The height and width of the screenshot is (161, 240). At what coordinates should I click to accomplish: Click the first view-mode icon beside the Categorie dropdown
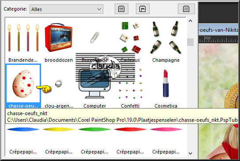(x=121, y=9)
